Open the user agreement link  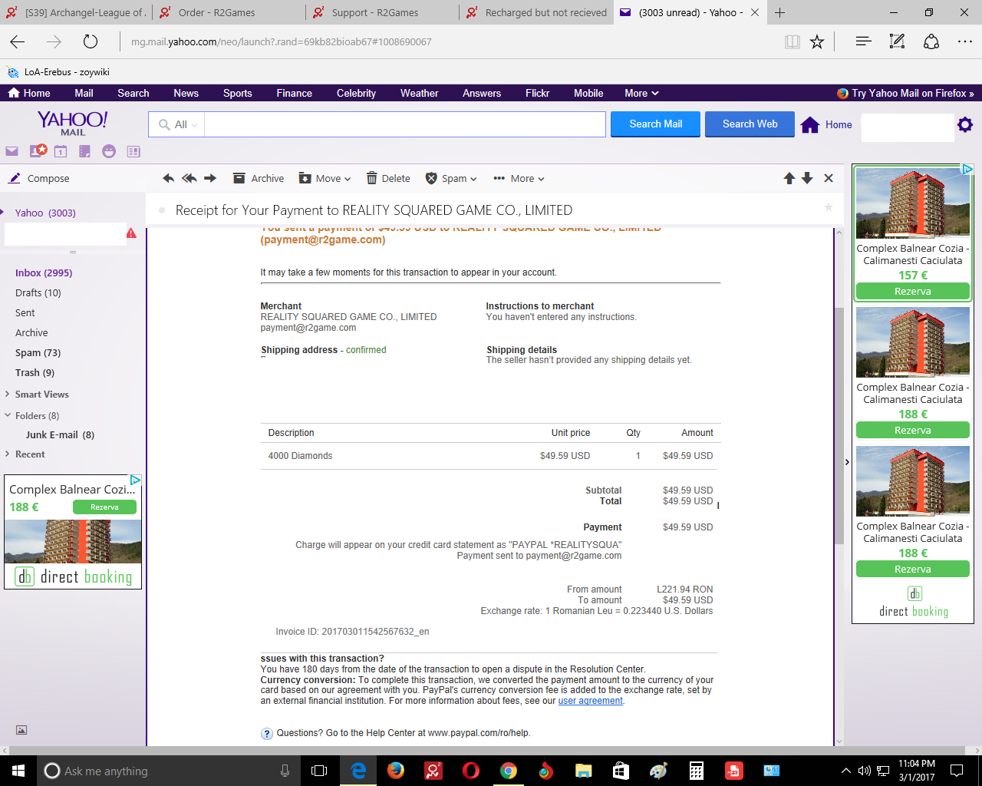tap(590, 701)
